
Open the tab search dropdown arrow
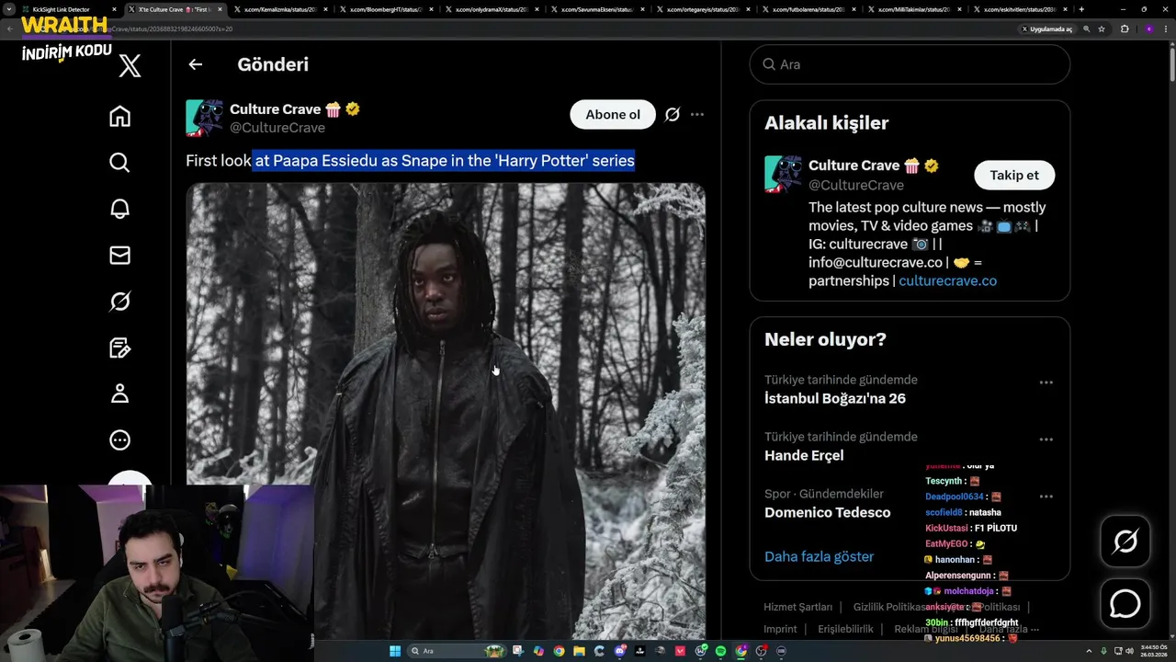pyautogui.click(x=8, y=9)
